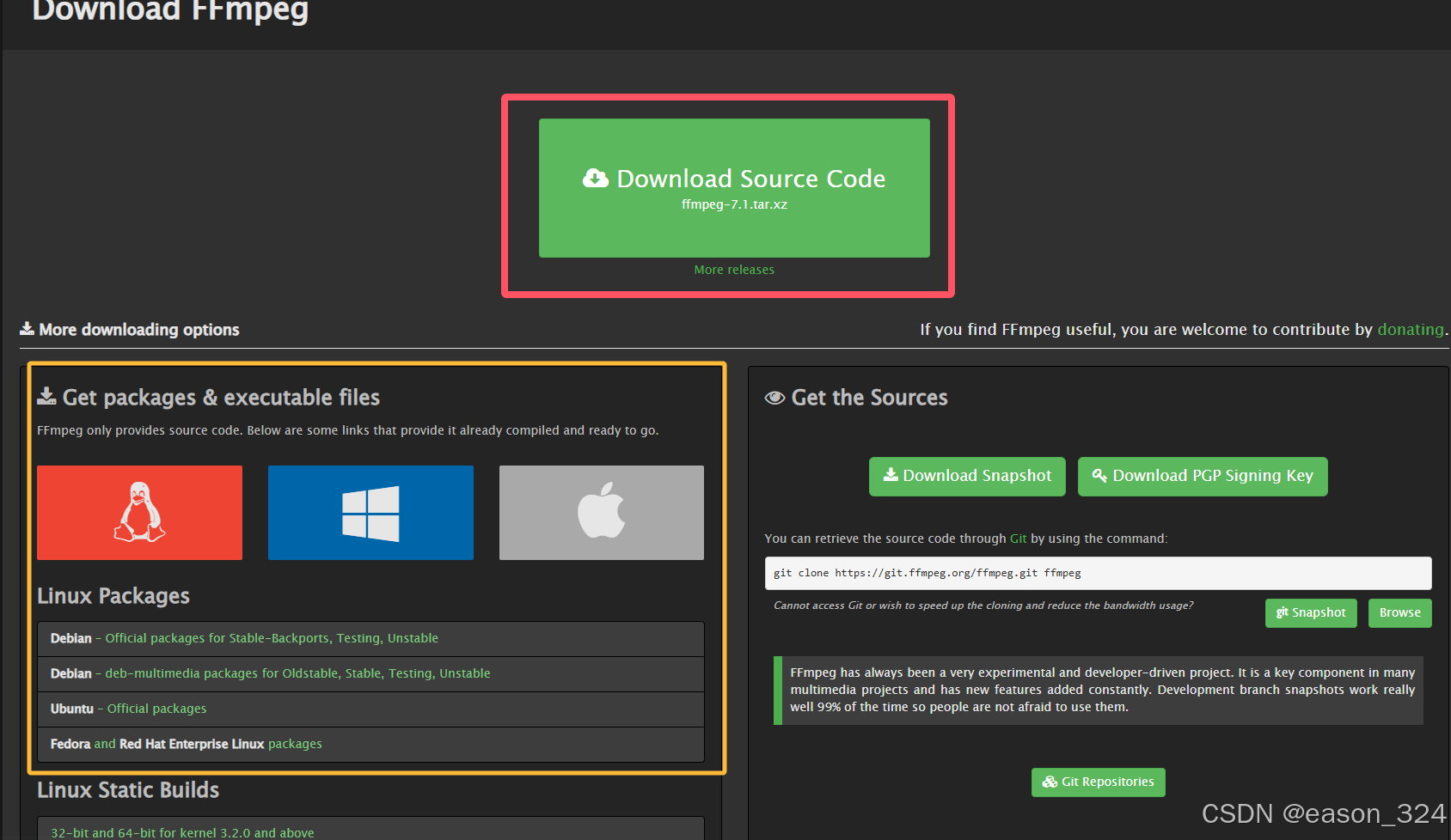
Task: Click the Linux Static Builds heading
Action: 128,790
